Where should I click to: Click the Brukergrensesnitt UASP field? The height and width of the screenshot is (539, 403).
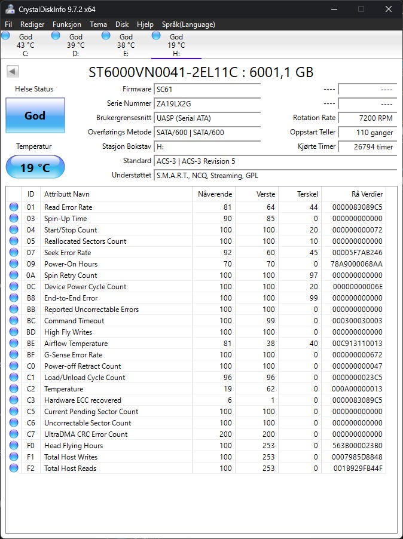click(207, 118)
